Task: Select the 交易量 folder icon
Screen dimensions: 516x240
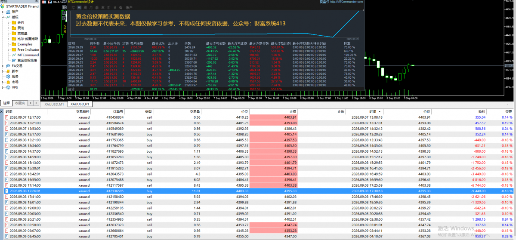Action: (x=14, y=33)
